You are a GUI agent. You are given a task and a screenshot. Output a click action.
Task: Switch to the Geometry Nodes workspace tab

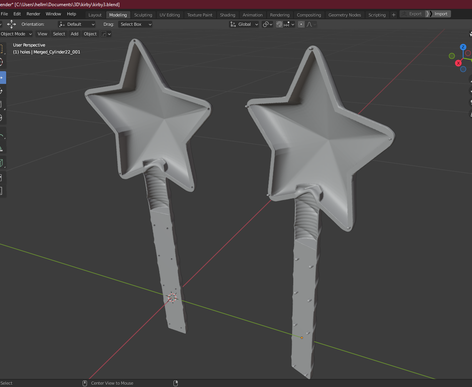click(345, 15)
